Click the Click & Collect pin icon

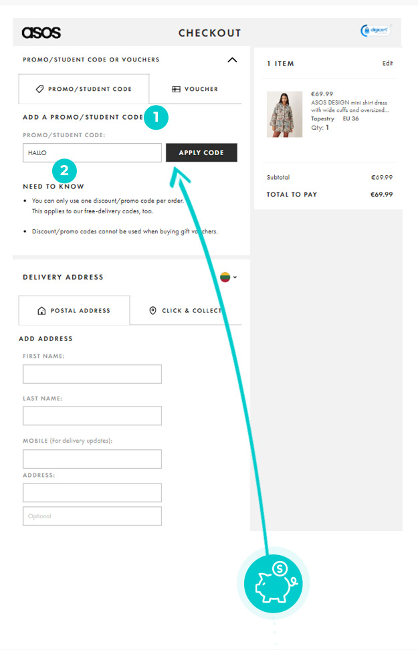tap(152, 311)
